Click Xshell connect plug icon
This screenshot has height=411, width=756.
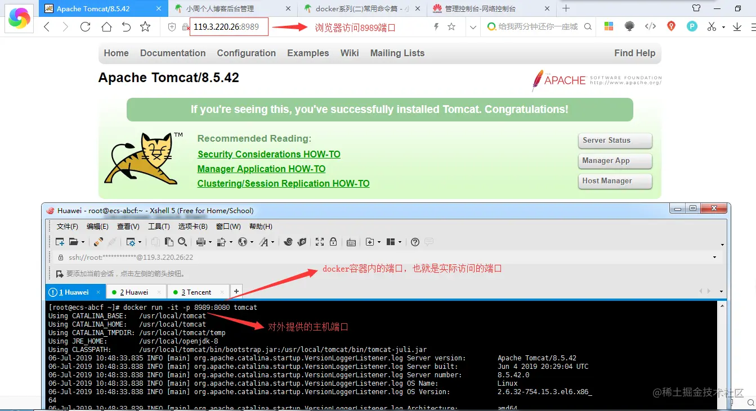pyautogui.click(x=99, y=242)
